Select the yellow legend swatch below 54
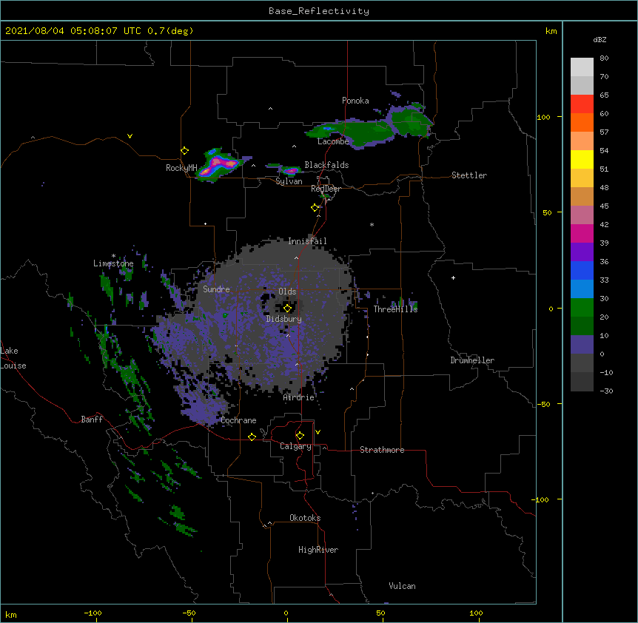This screenshot has width=638, height=623. [582, 159]
